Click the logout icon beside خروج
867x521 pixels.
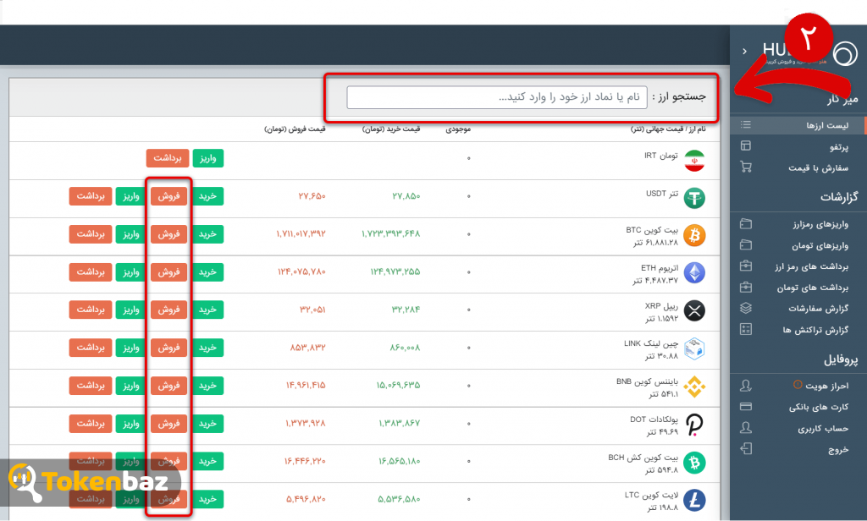(x=745, y=448)
